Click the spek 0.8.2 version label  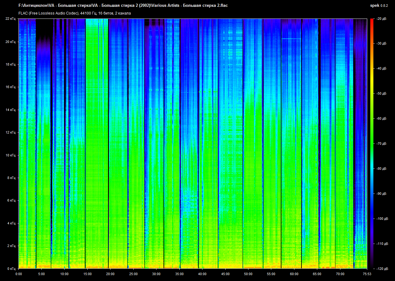click(x=379, y=6)
